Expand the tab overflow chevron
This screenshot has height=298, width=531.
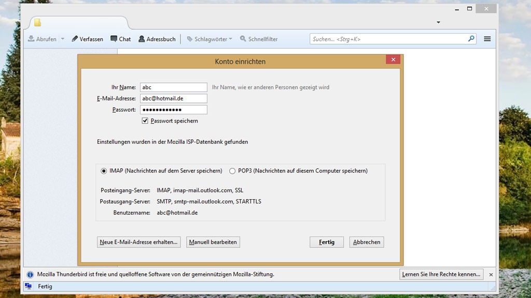pos(438,22)
